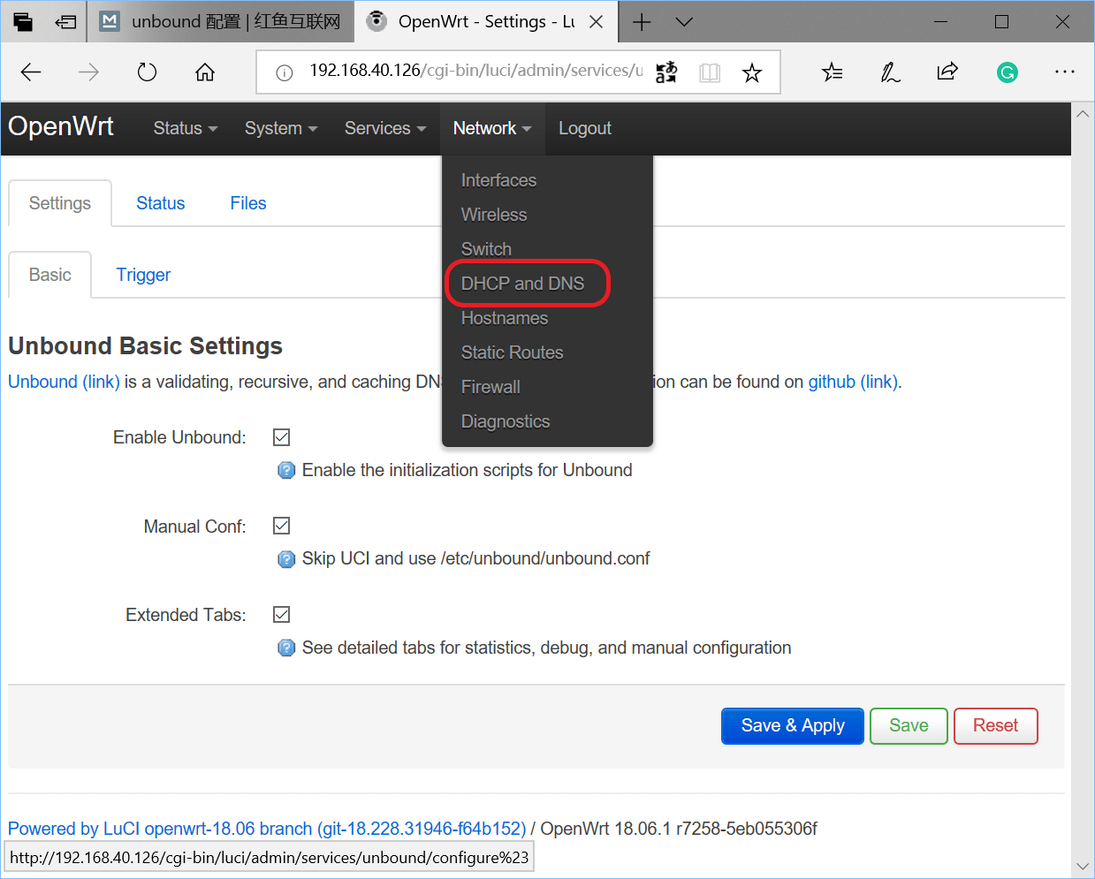Viewport: 1095px width, 879px height.
Task: Click Logout in navigation bar
Action: coord(585,128)
